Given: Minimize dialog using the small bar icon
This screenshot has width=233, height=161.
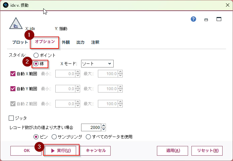Looking at the screenshot, I should pyautogui.click(x=206, y=20).
